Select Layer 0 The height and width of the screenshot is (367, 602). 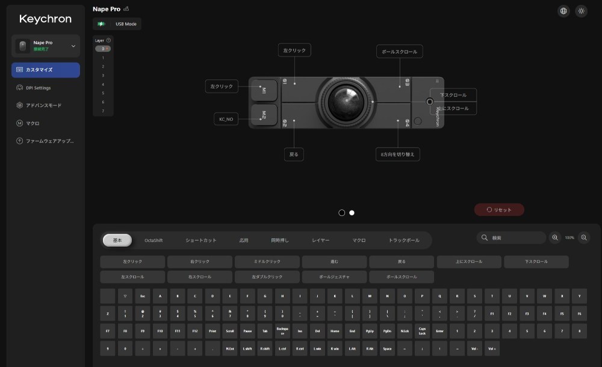point(103,49)
